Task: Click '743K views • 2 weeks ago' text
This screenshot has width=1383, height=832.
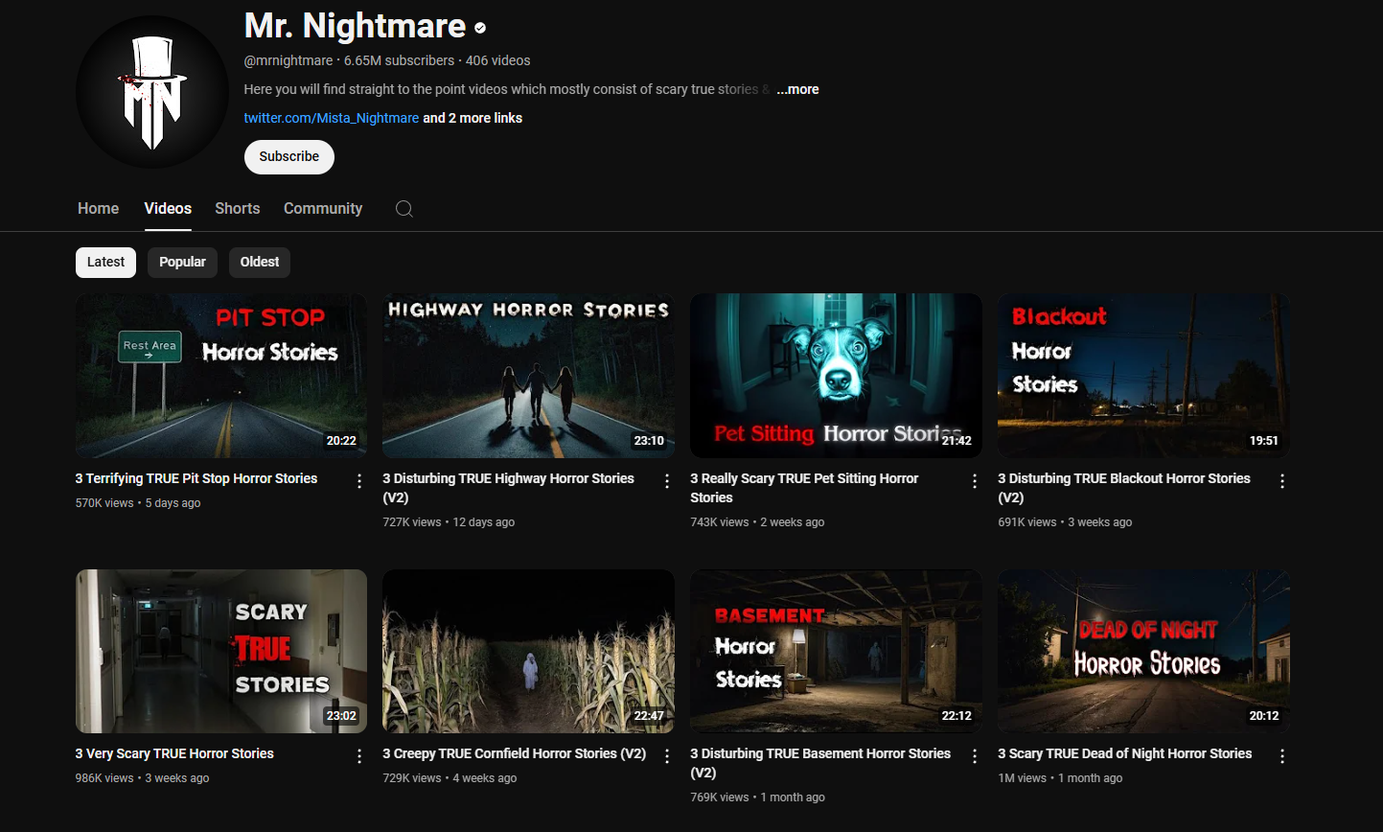Action: tap(757, 522)
